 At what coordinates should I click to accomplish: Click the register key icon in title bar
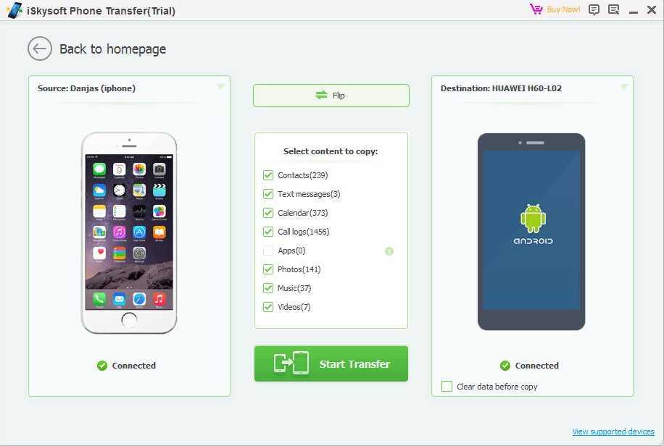(x=613, y=9)
